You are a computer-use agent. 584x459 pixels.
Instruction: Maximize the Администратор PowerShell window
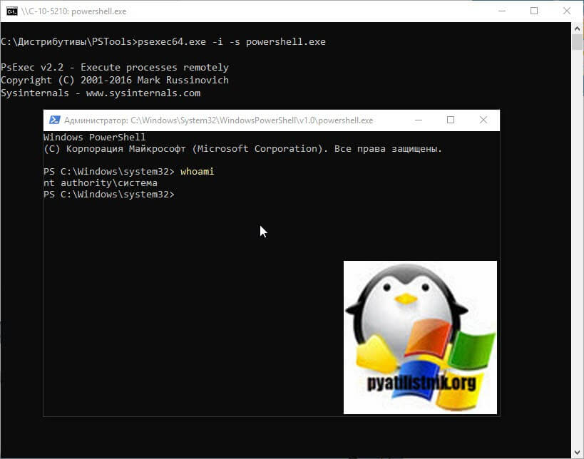tap(451, 120)
